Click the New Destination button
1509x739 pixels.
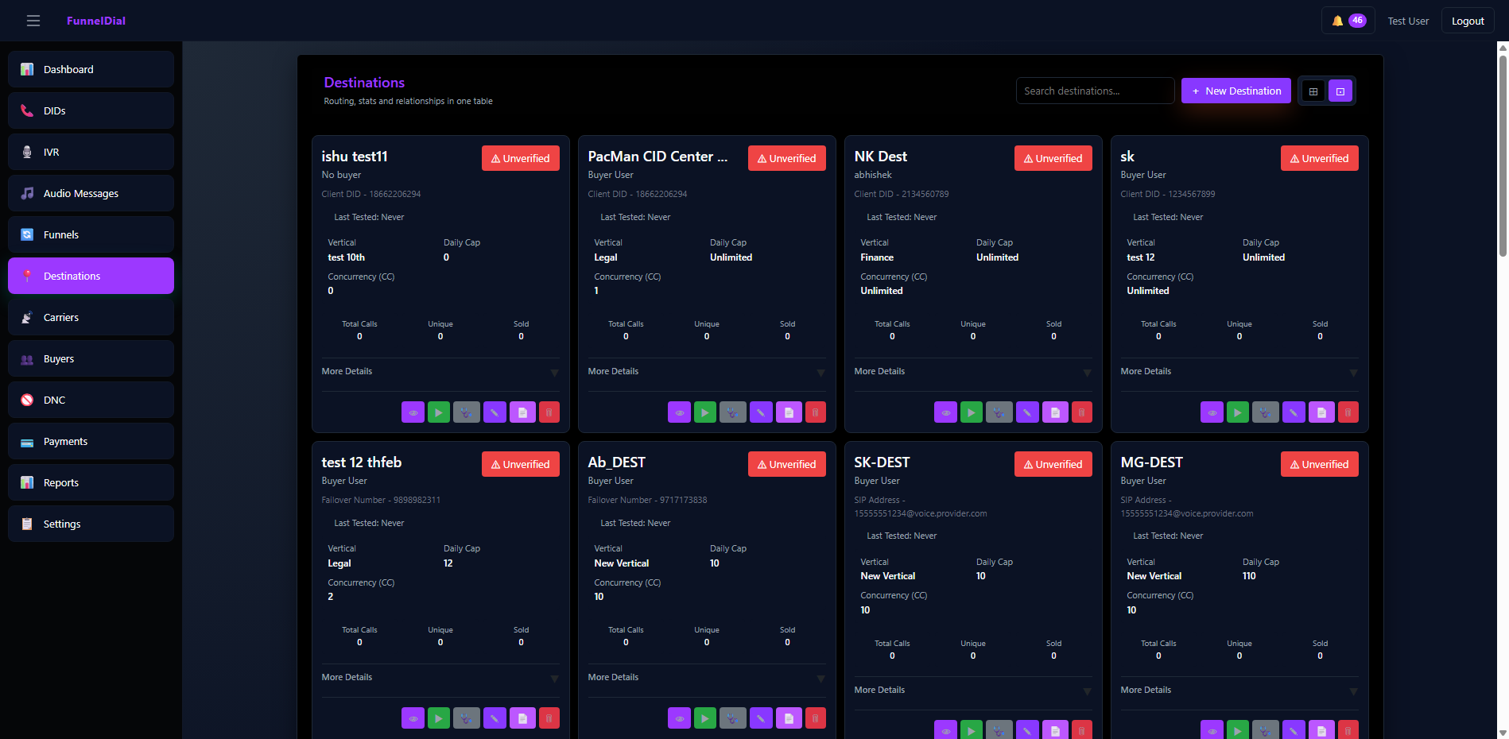[x=1236, y=91]
